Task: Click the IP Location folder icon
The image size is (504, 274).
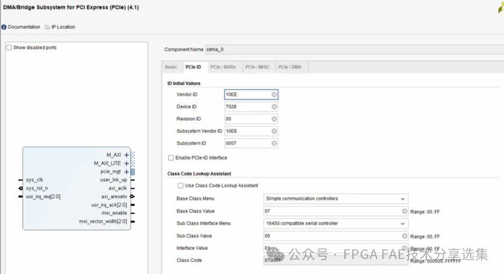Action: (x=46, y=27)
